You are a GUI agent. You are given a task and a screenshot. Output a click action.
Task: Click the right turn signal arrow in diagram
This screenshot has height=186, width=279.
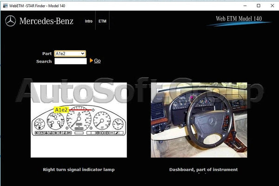(93, 110)
